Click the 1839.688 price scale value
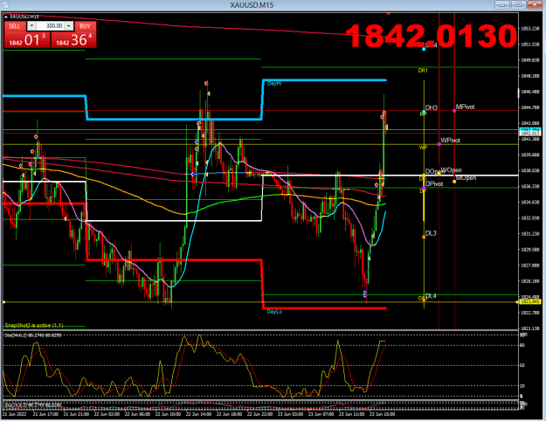The height and width of the screenshot is (421, 546). pos(530,155)
